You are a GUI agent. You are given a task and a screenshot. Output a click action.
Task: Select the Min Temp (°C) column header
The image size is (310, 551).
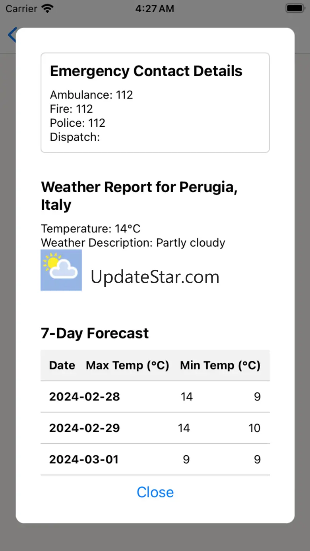(x=220, y=365)
